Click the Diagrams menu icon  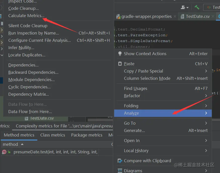(120, 171)
